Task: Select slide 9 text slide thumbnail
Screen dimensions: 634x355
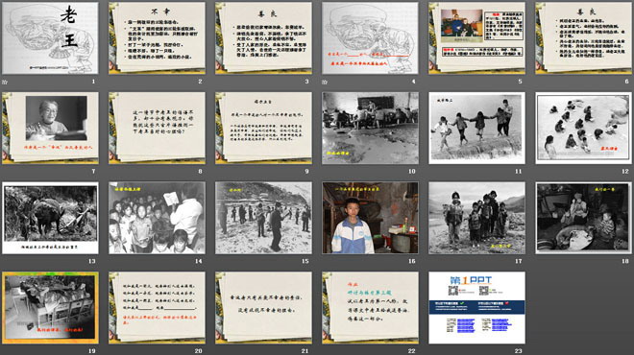Action: pos(263,128)
